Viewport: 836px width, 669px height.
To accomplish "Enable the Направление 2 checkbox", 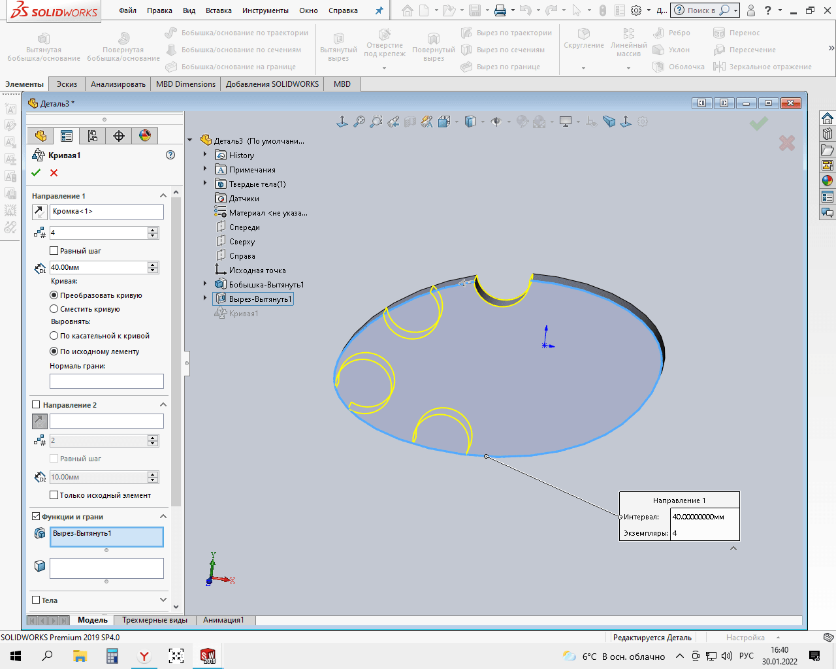I will (37, 405).
